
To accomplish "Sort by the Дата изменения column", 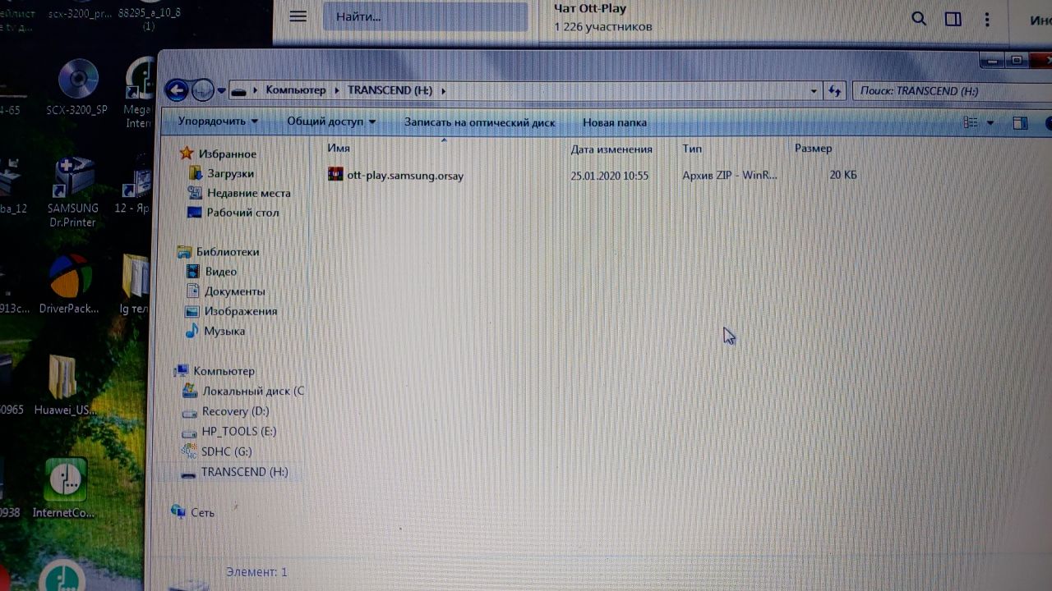I will pyautogui.click(x=611, y=149).
